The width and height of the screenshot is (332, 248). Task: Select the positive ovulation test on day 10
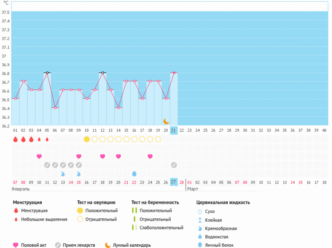click(87, 139)
